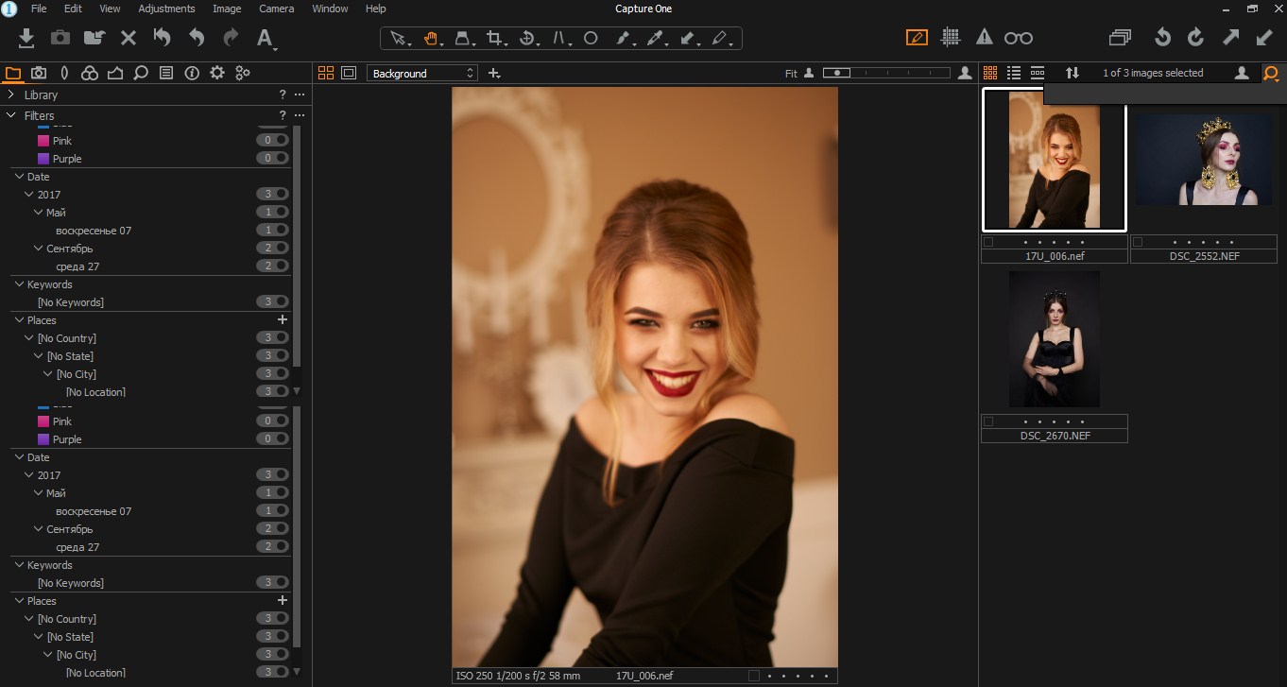Open the Library panel ellipsis options menu
Screen dimensions: 1287x687
[300, 94]
